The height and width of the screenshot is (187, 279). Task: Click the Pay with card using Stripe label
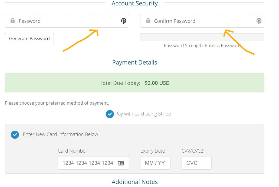[x=143, y=114]
